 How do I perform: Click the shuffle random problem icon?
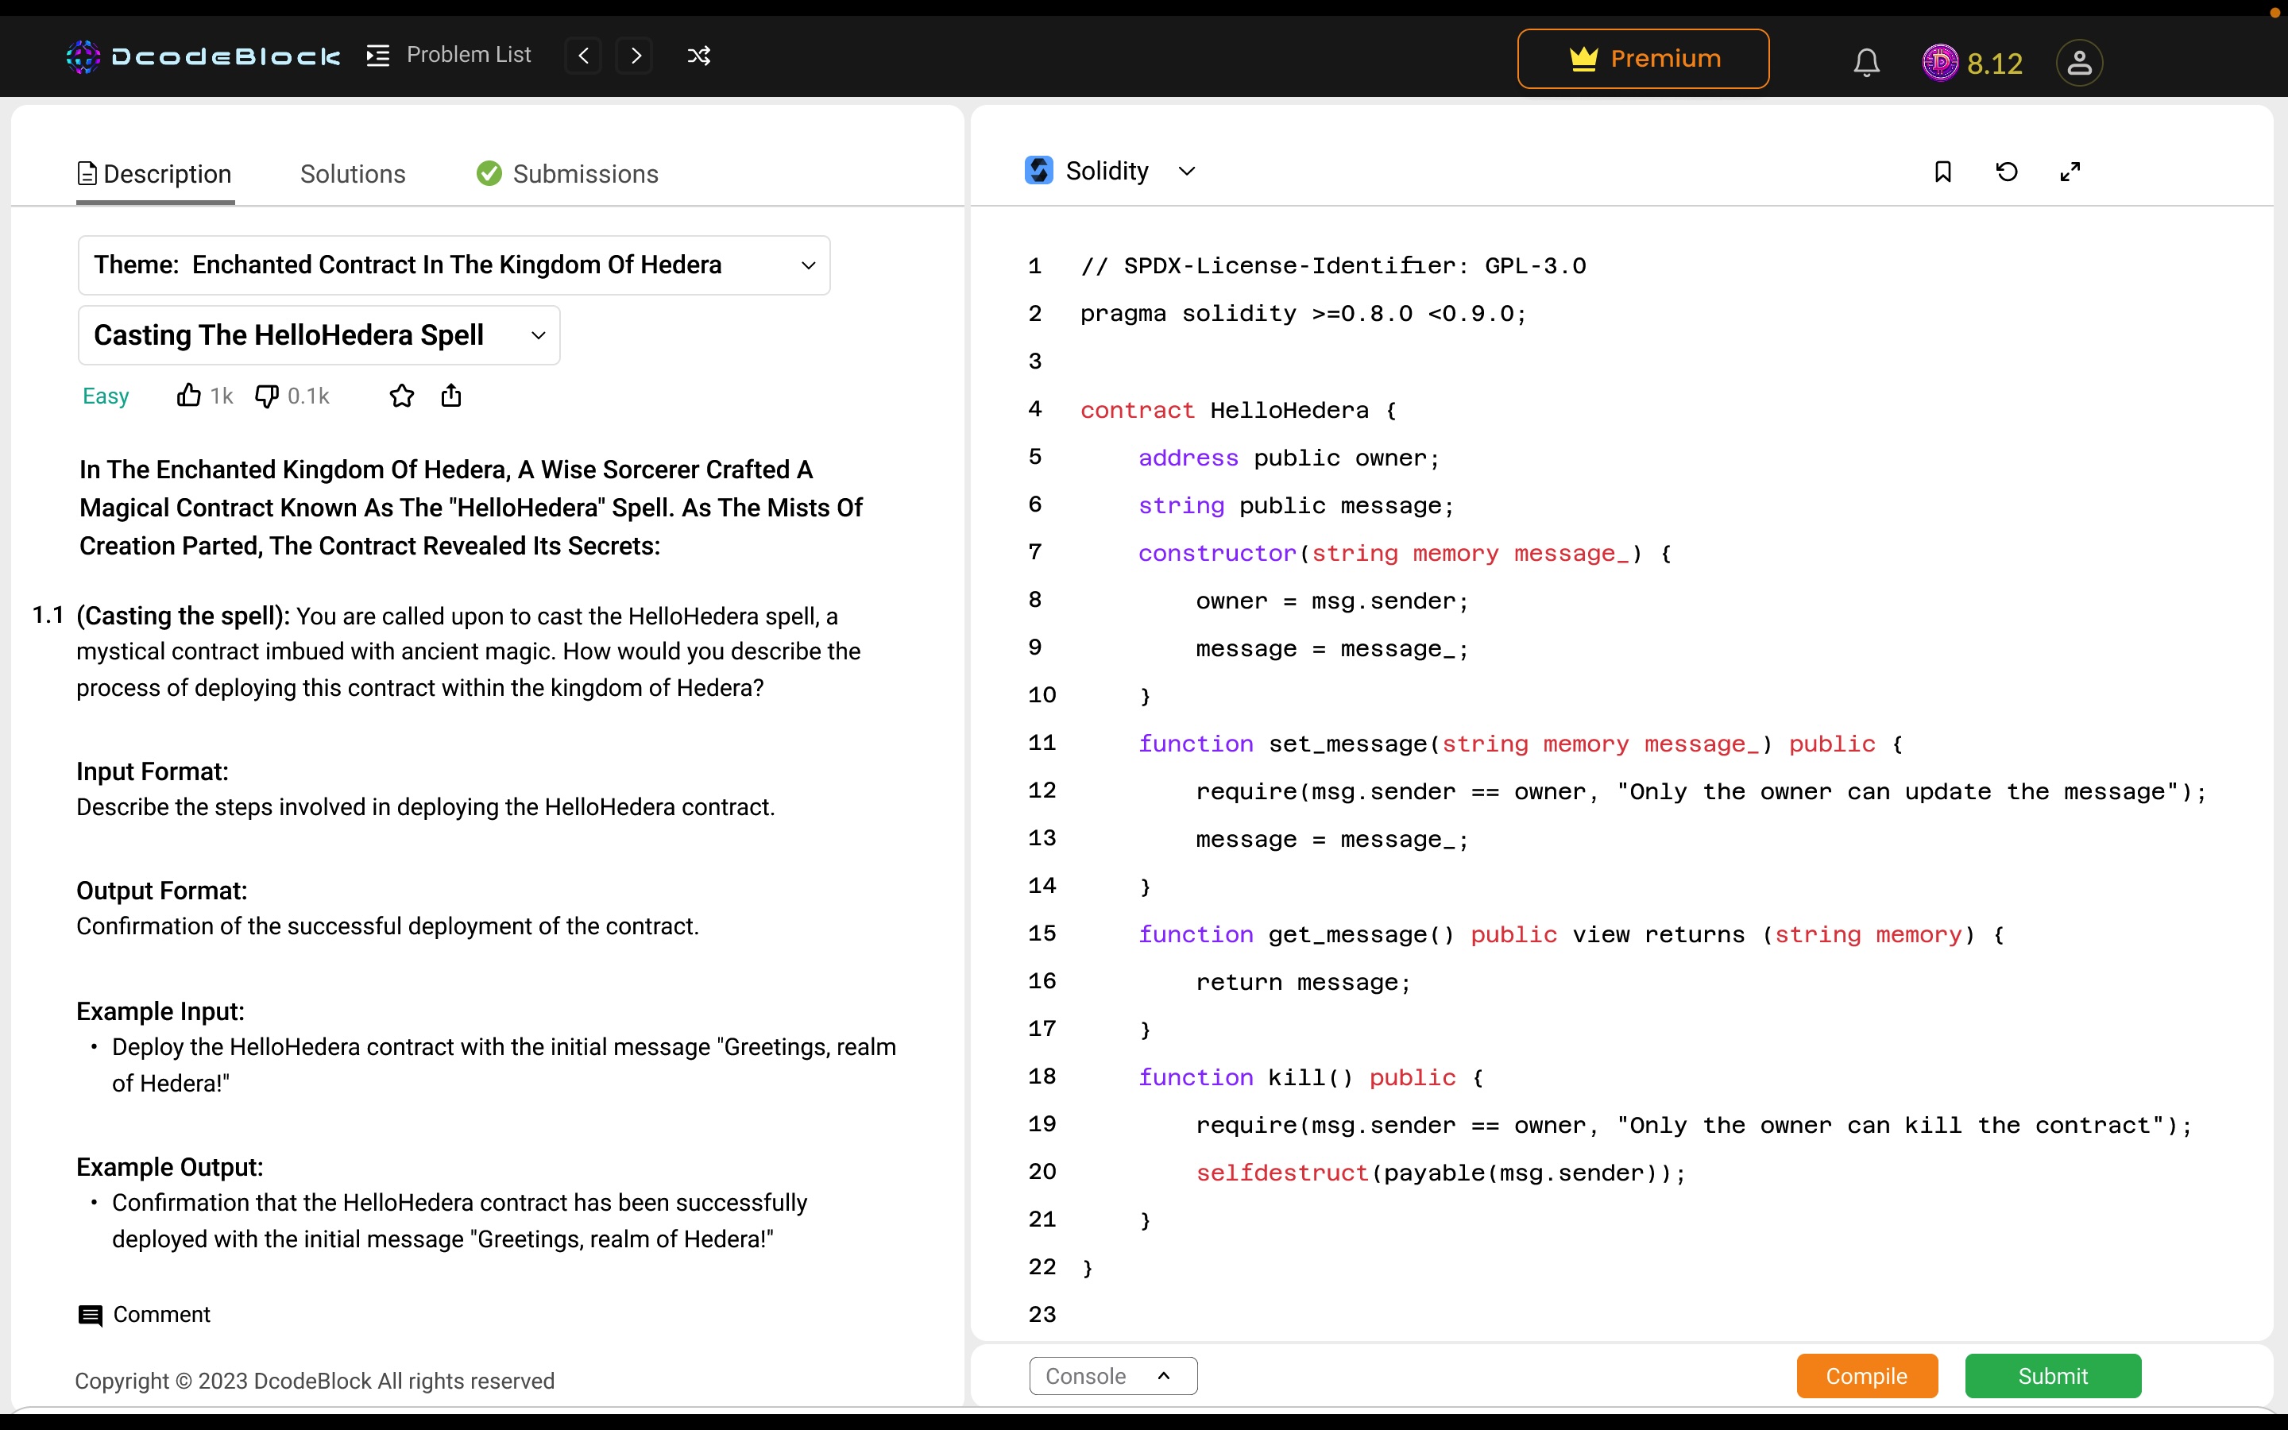point(698,56)
